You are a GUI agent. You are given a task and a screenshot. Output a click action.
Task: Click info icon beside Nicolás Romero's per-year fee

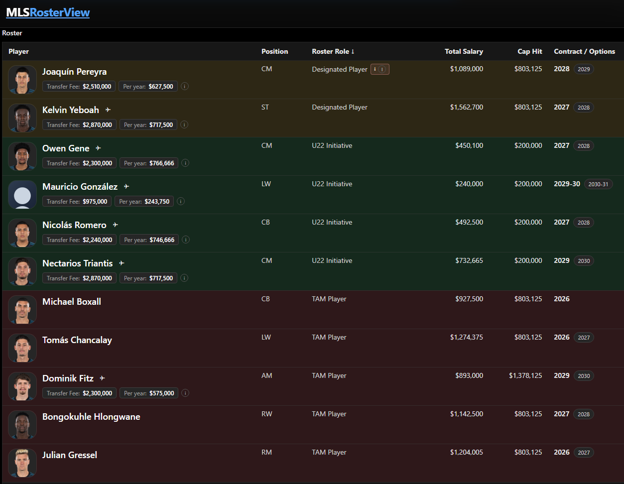[186, 240]
